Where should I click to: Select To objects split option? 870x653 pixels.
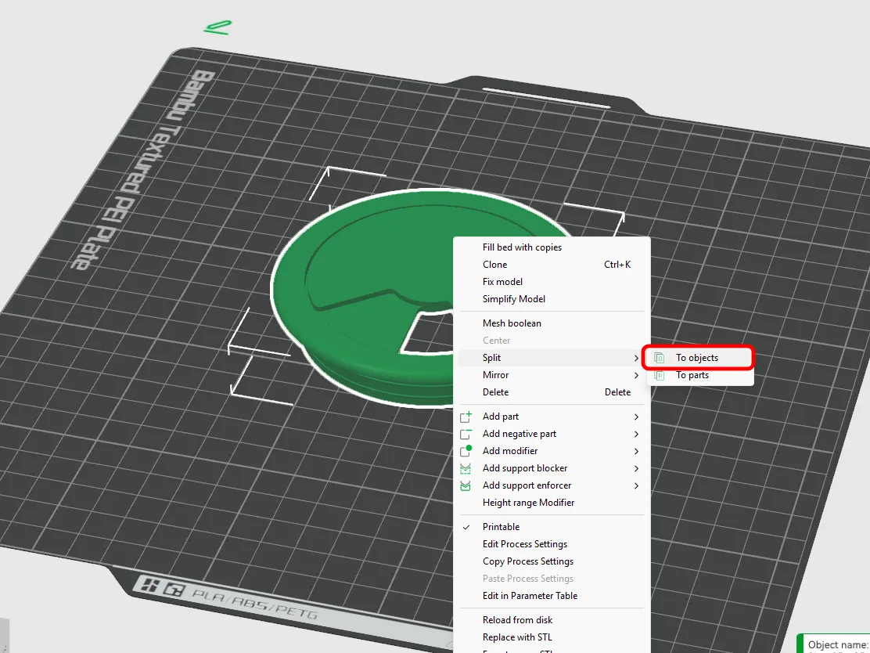(698, 358)
